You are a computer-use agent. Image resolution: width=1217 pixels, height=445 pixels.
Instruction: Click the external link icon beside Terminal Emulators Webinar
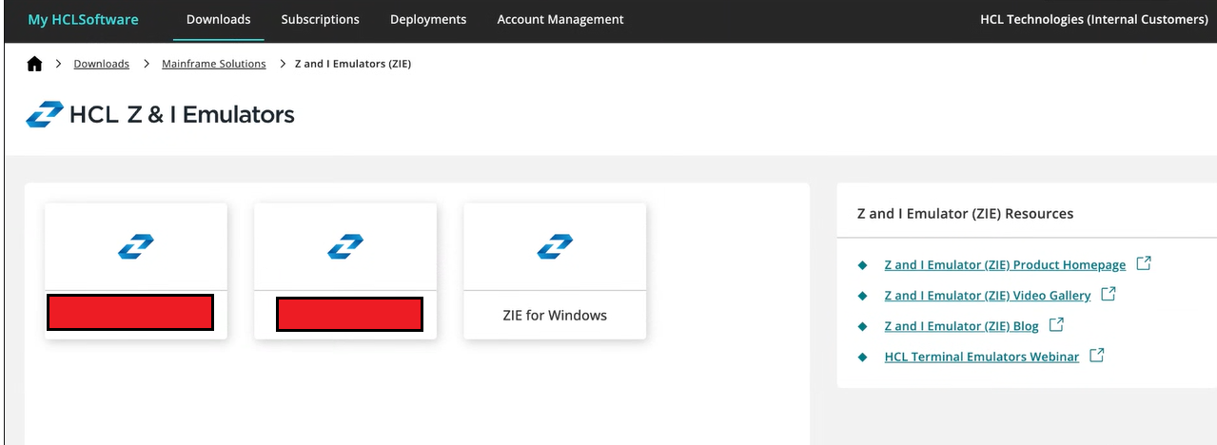(1097, 356)
